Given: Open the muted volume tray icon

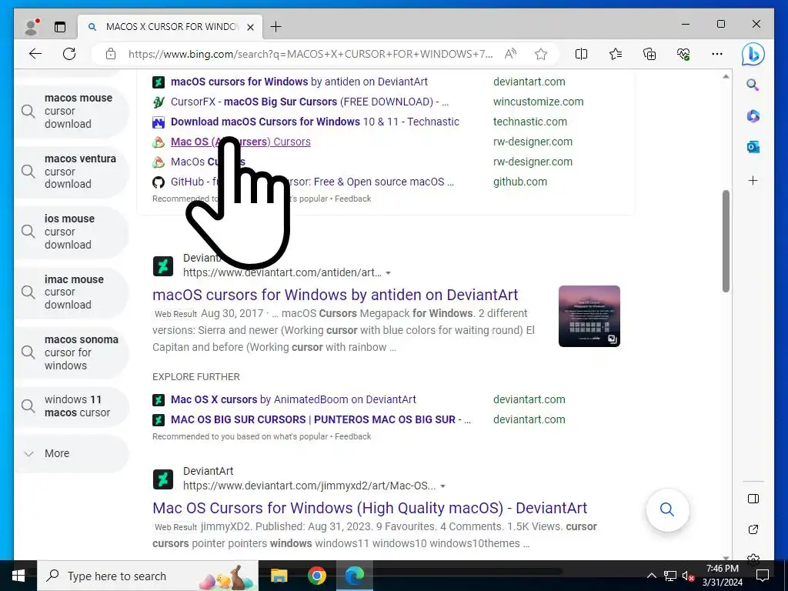Looking at the screenshot, I should (x=688, y=576).
